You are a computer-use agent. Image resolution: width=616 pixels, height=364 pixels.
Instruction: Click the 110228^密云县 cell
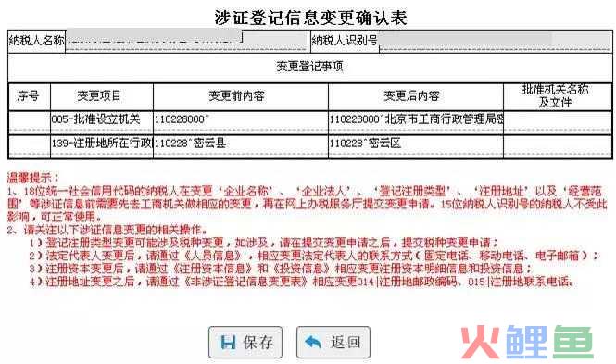click(241, 146)
